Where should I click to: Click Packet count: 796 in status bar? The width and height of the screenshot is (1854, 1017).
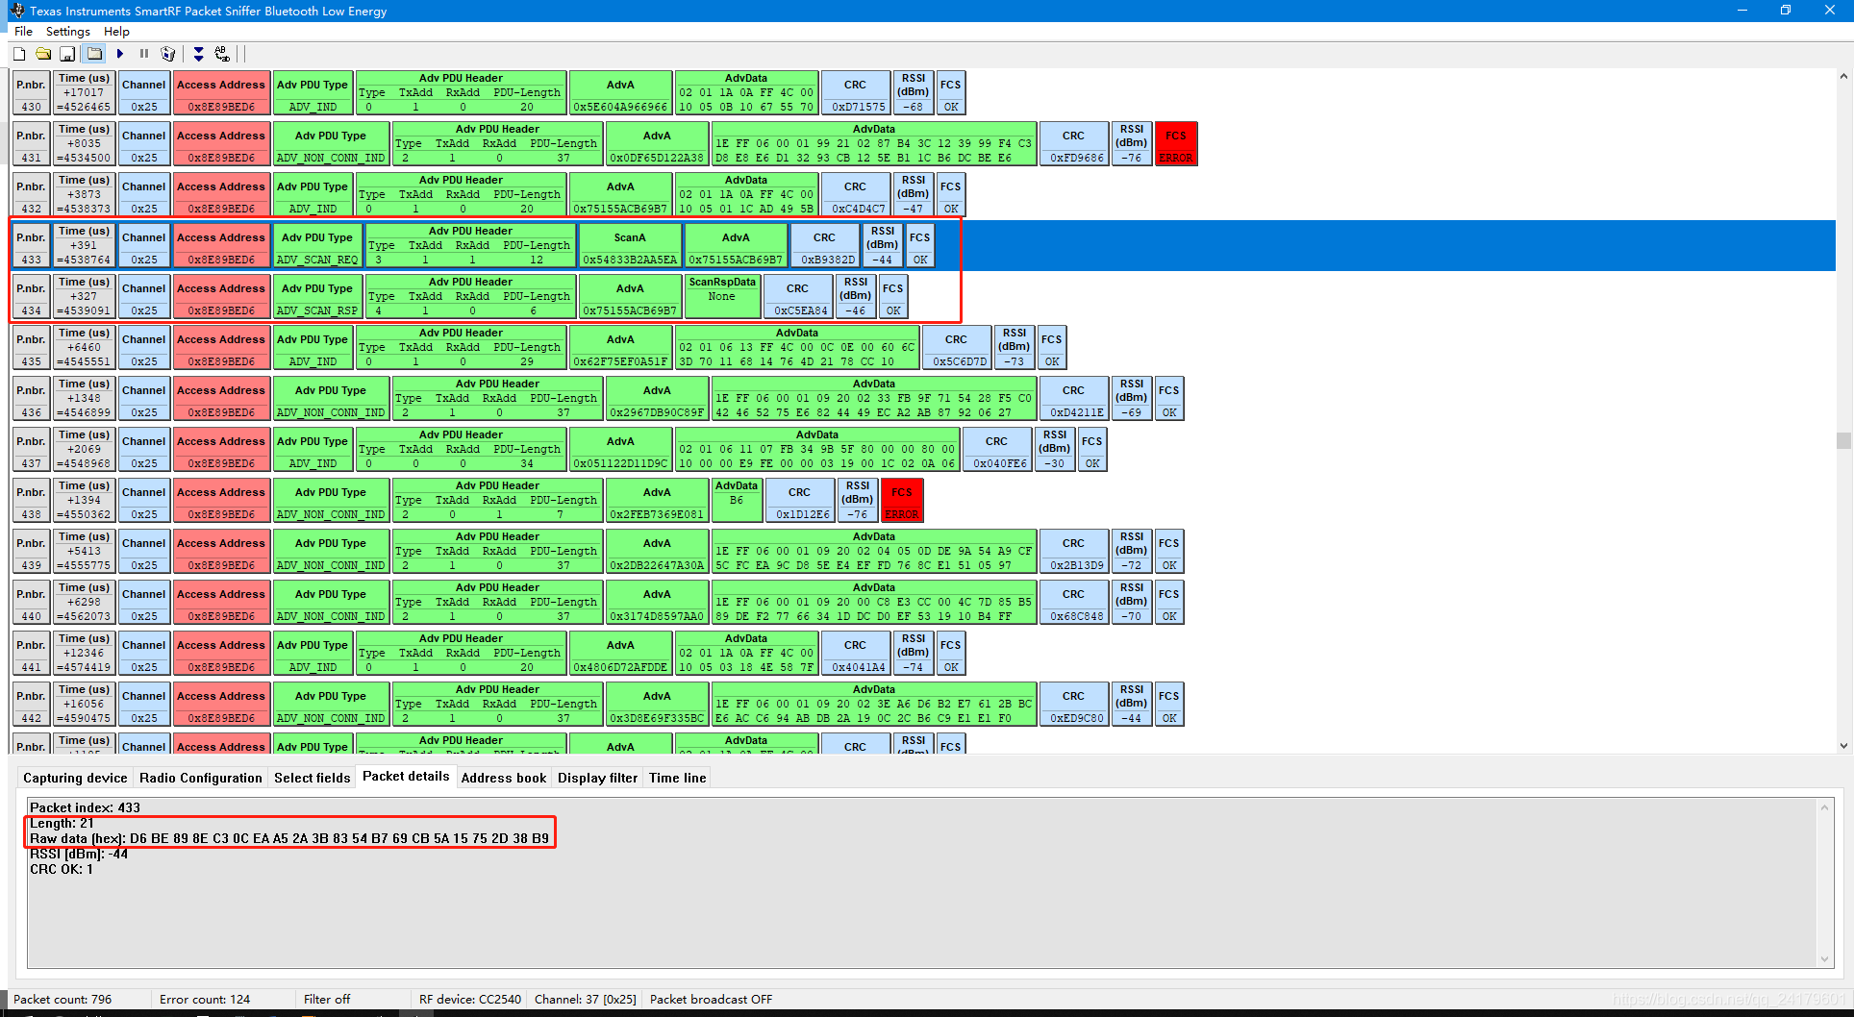(63, 1000)
